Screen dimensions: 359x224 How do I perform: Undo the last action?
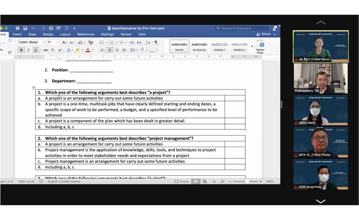(x=33, y=28)
